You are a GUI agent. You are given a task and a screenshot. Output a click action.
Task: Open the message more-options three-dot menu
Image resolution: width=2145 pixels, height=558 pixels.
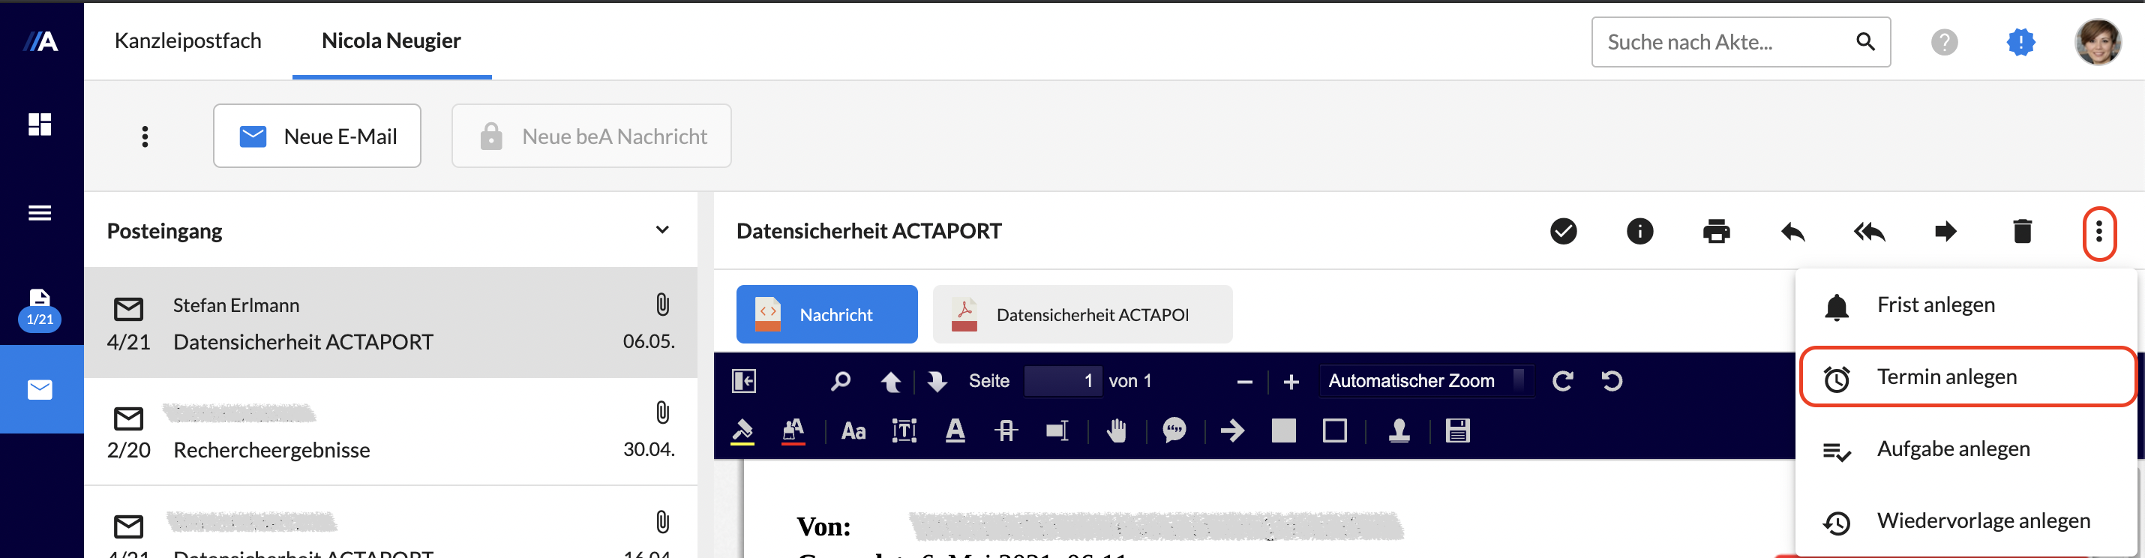point(2098,232)
